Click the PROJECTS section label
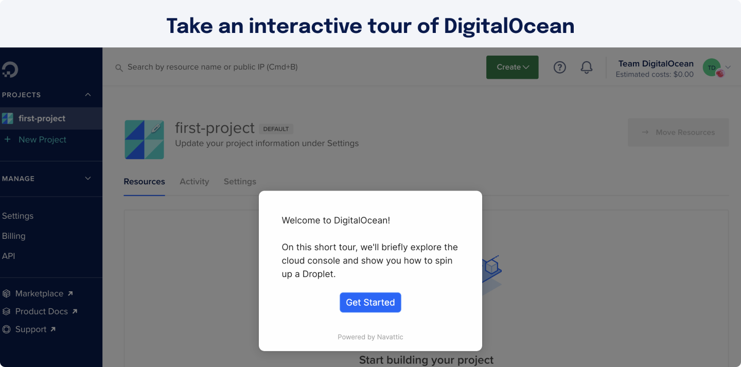Viewport: 741px width, 367px height. point(21,95)
